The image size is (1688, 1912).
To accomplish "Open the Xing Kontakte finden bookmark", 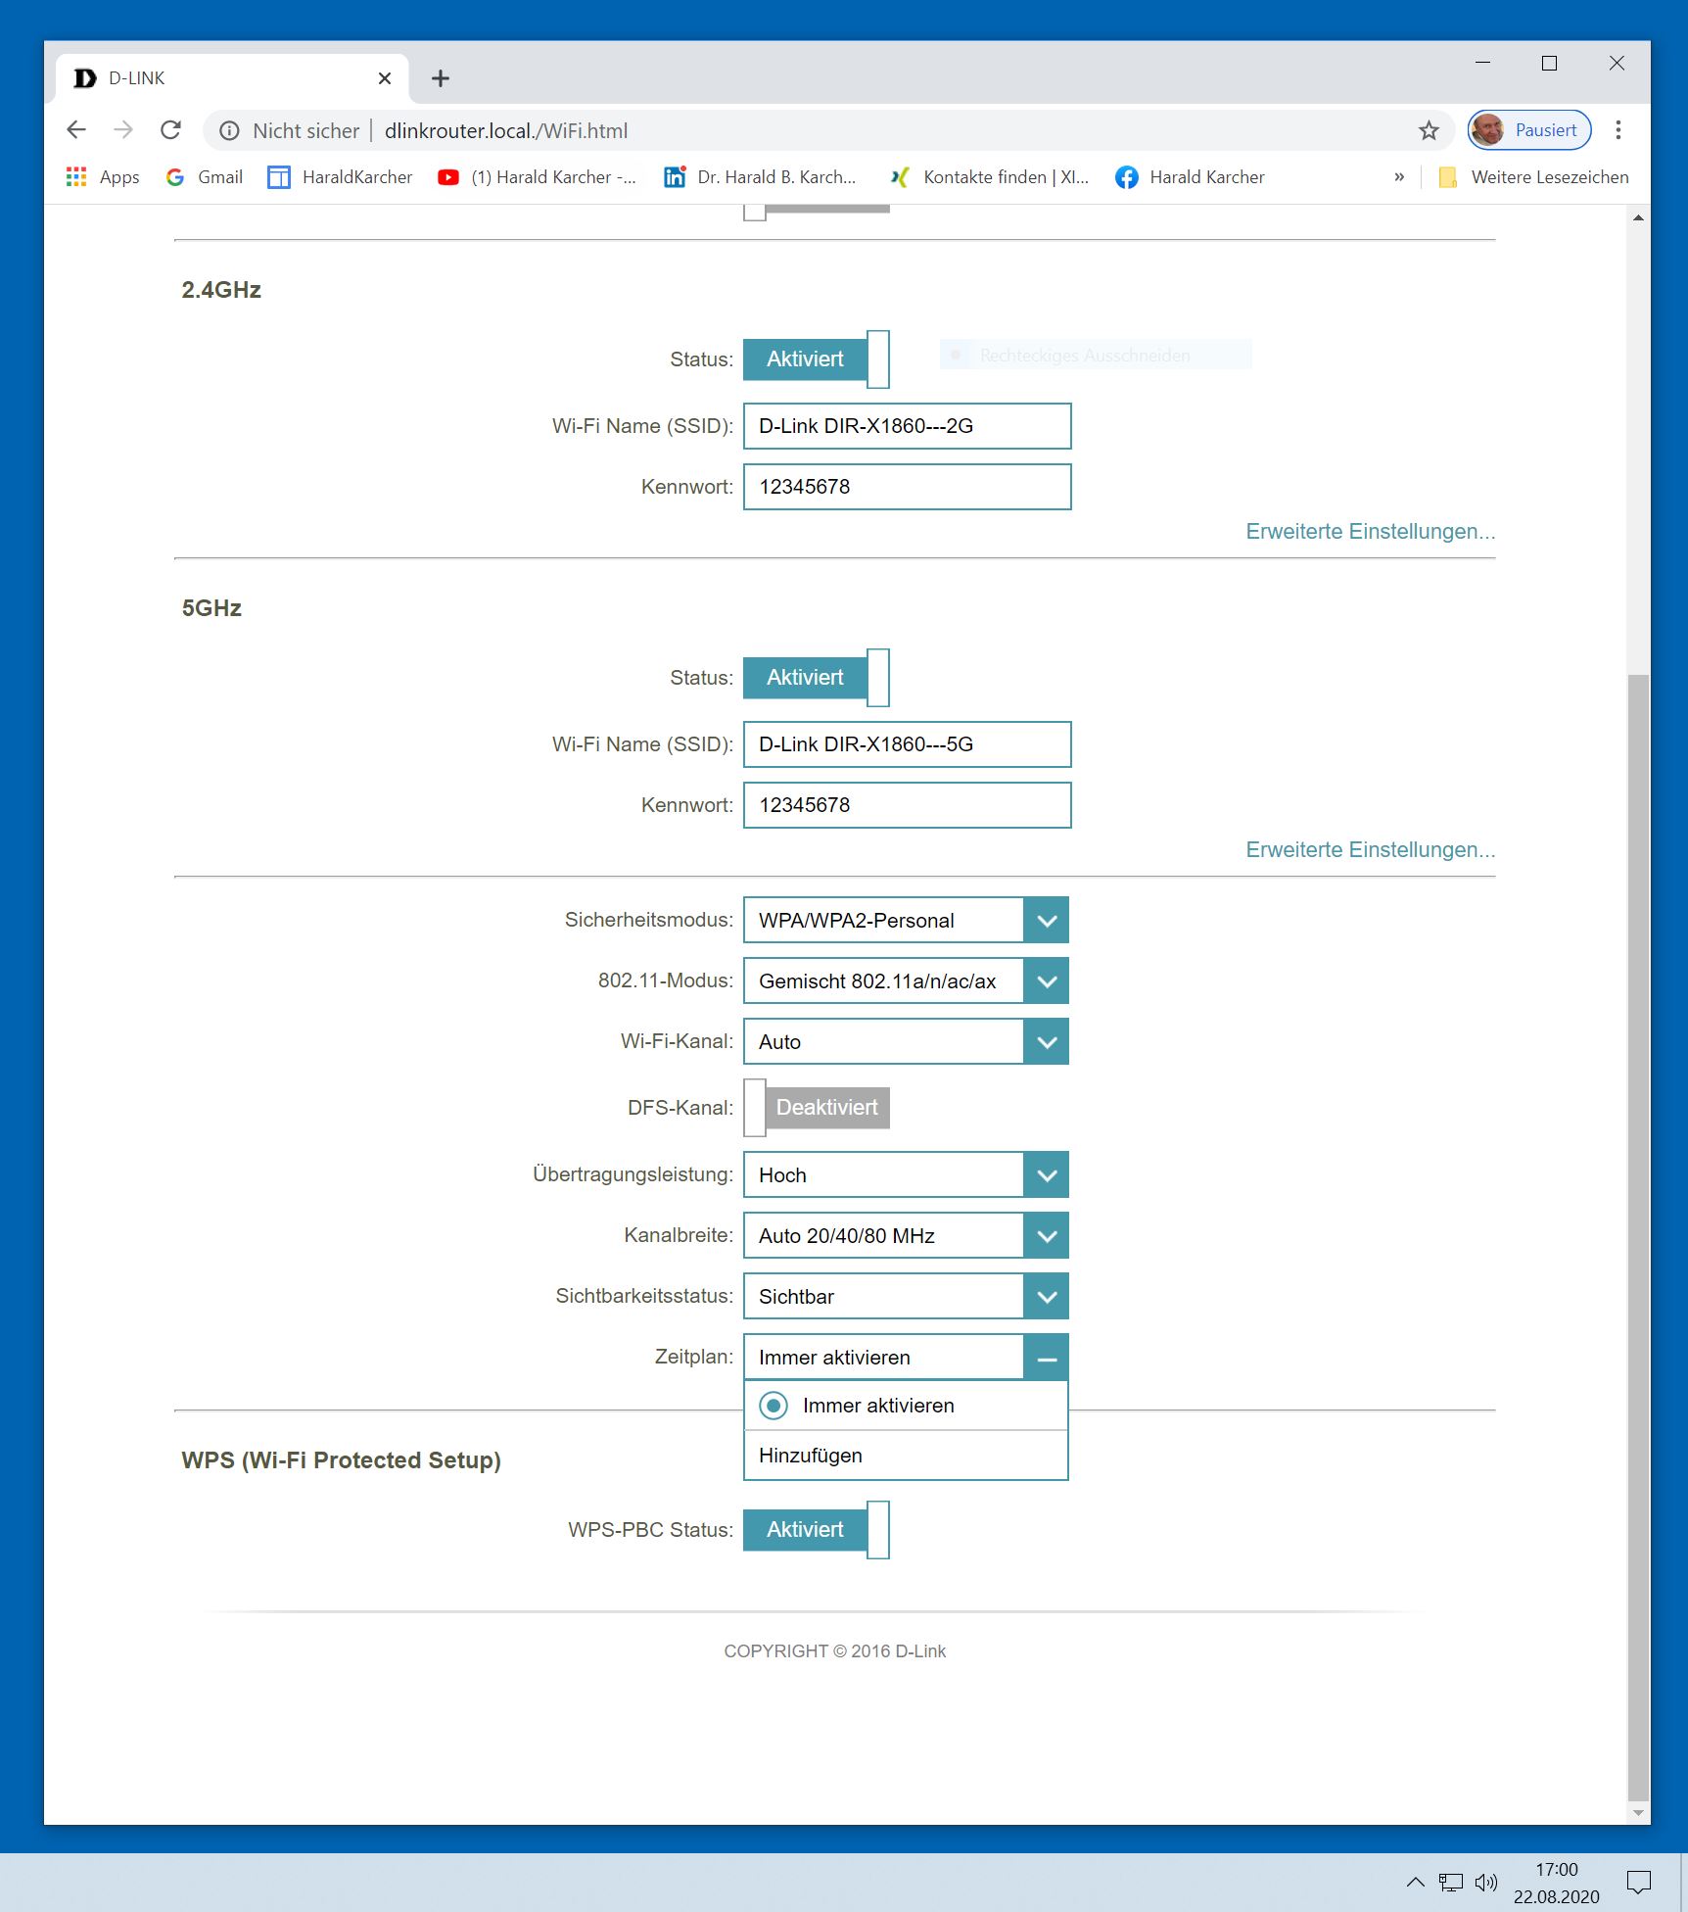I will (x=989, y=177).
